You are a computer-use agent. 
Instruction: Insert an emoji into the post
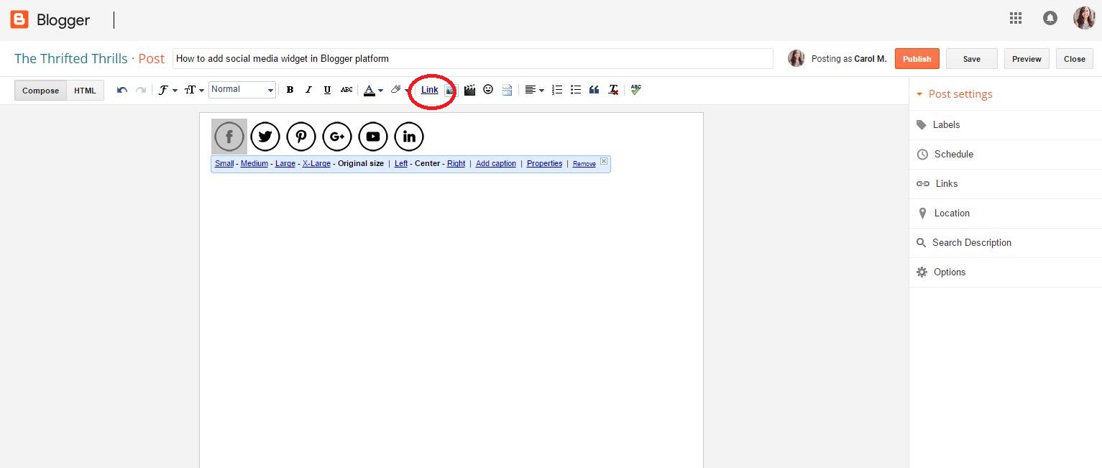pyautogui.click(x=488, y=89)
